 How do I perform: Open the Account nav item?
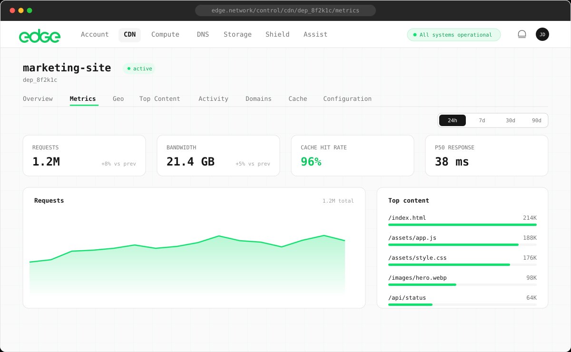tap(95, 35)
